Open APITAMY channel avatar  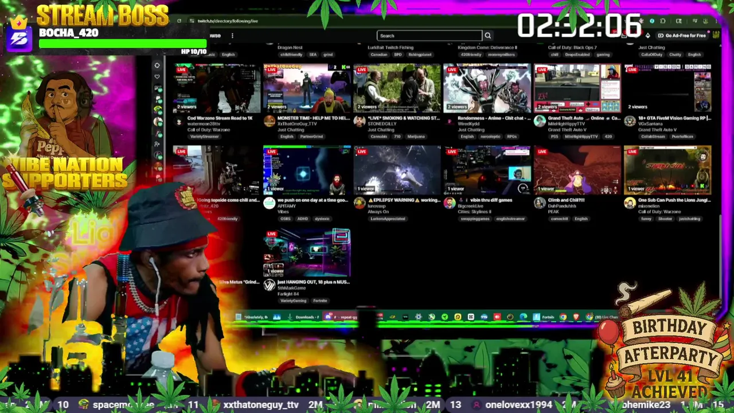269,203
